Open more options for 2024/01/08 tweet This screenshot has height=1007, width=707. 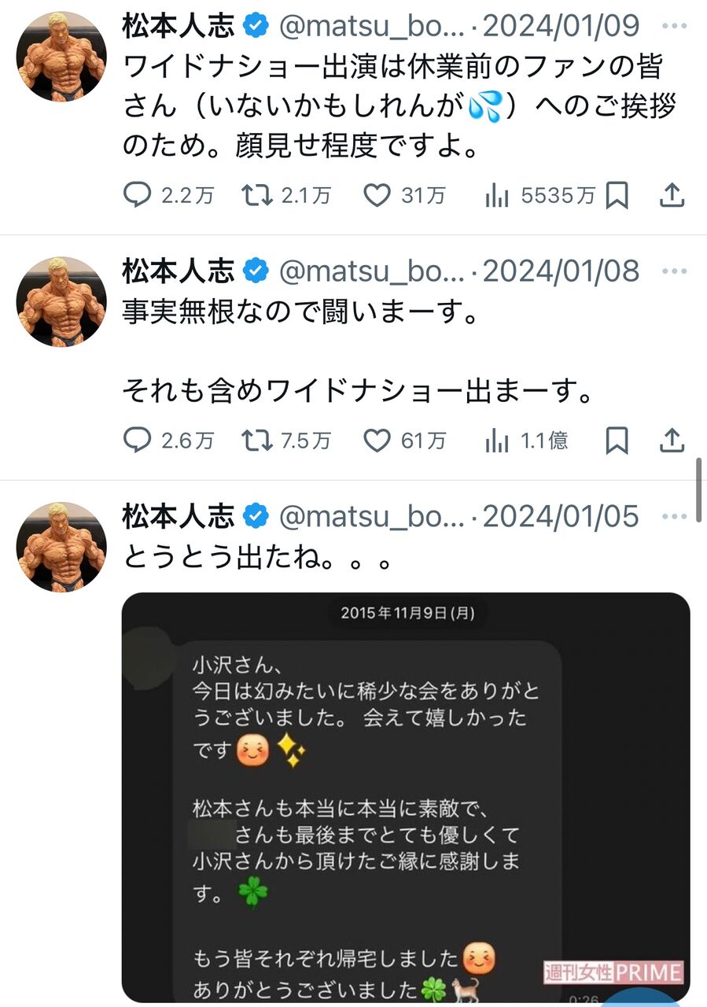click(x=675, y=271)
